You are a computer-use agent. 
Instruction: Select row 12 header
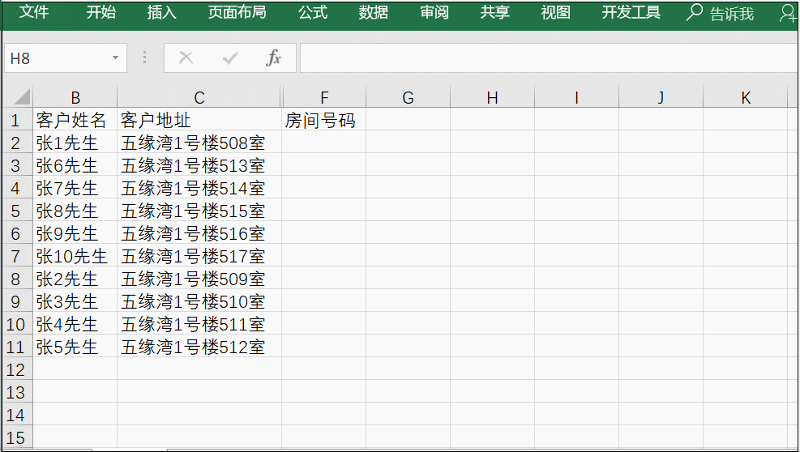[15, 369]
